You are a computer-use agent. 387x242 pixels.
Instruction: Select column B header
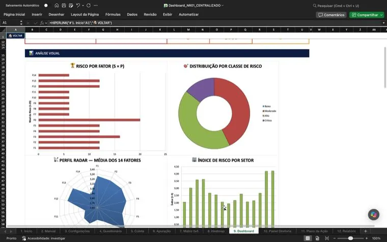click(32, 29)
